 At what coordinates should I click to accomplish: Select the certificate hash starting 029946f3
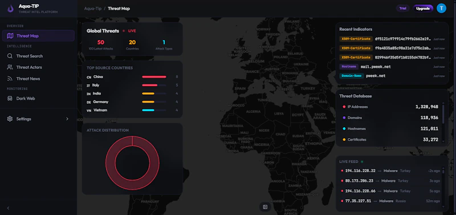click(x=403, y=57)
